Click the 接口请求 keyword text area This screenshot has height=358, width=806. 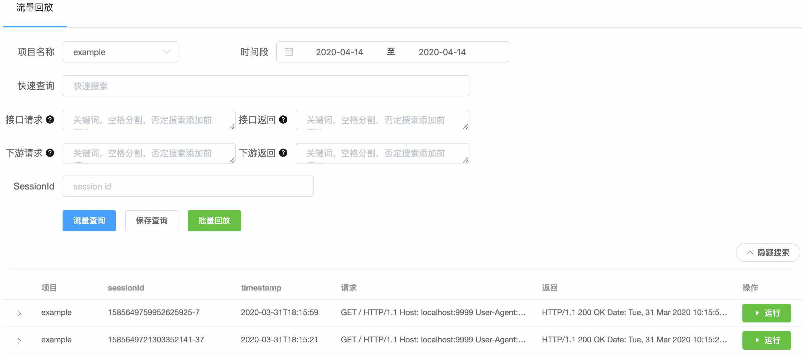[x=148, y=120]
